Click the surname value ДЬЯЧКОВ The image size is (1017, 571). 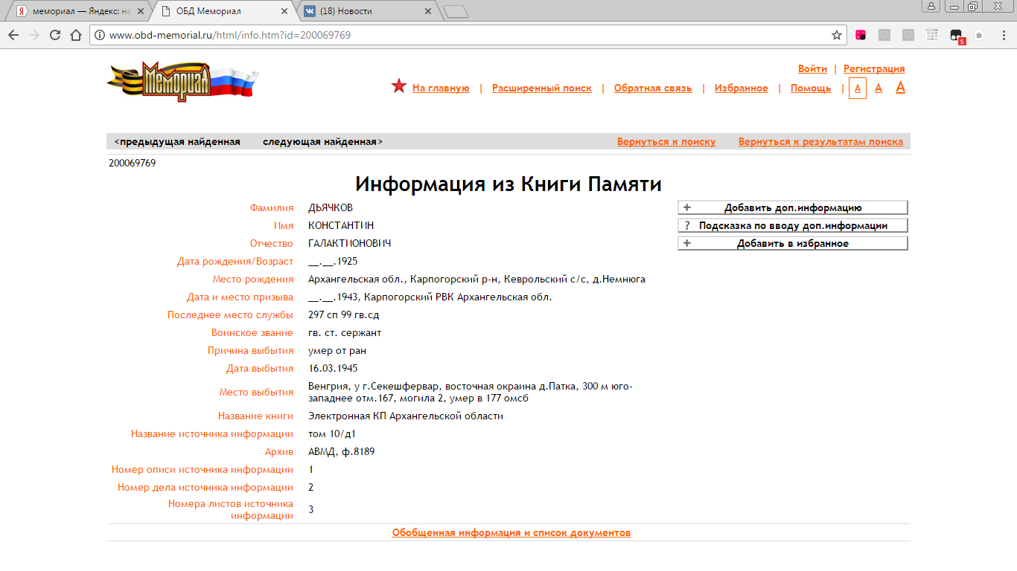[331, 207]
